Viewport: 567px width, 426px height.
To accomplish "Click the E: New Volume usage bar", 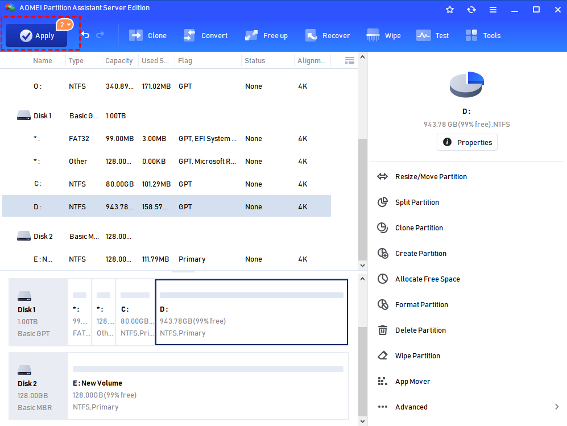I will coord(208,369).
